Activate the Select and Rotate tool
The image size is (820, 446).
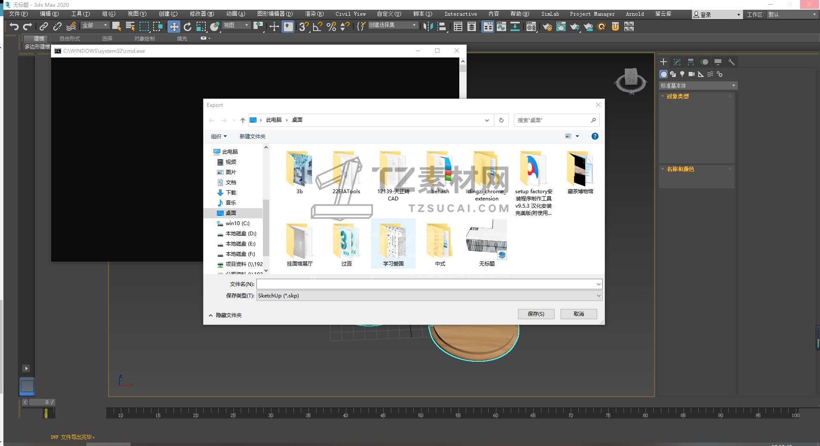[188, 27]
